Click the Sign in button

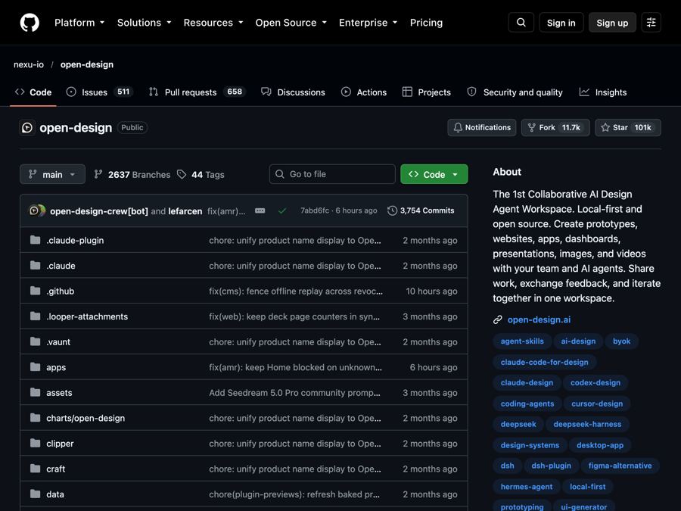click(x=561, y=23)
